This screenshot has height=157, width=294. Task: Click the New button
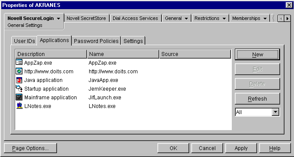pos(257,54)
